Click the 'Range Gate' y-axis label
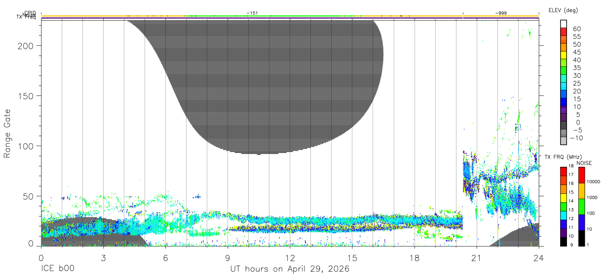This screenshot has width=606, height=279. pyautogui.click(x=7, y=133)
